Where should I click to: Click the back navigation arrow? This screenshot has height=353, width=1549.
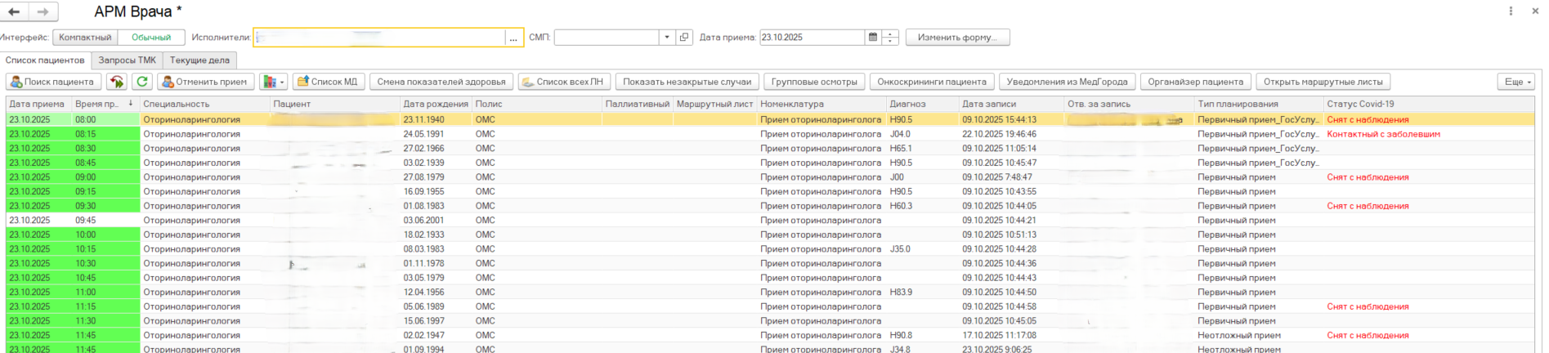[x=14, y=11]
